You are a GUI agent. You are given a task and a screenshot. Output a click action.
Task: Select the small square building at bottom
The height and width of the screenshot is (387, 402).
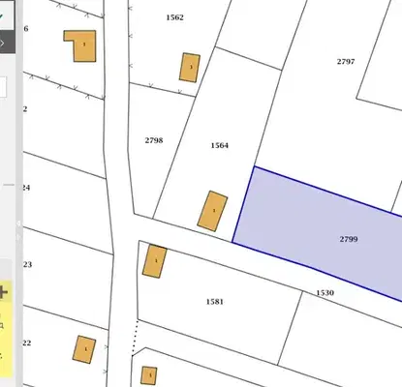(x=149, y=375)
